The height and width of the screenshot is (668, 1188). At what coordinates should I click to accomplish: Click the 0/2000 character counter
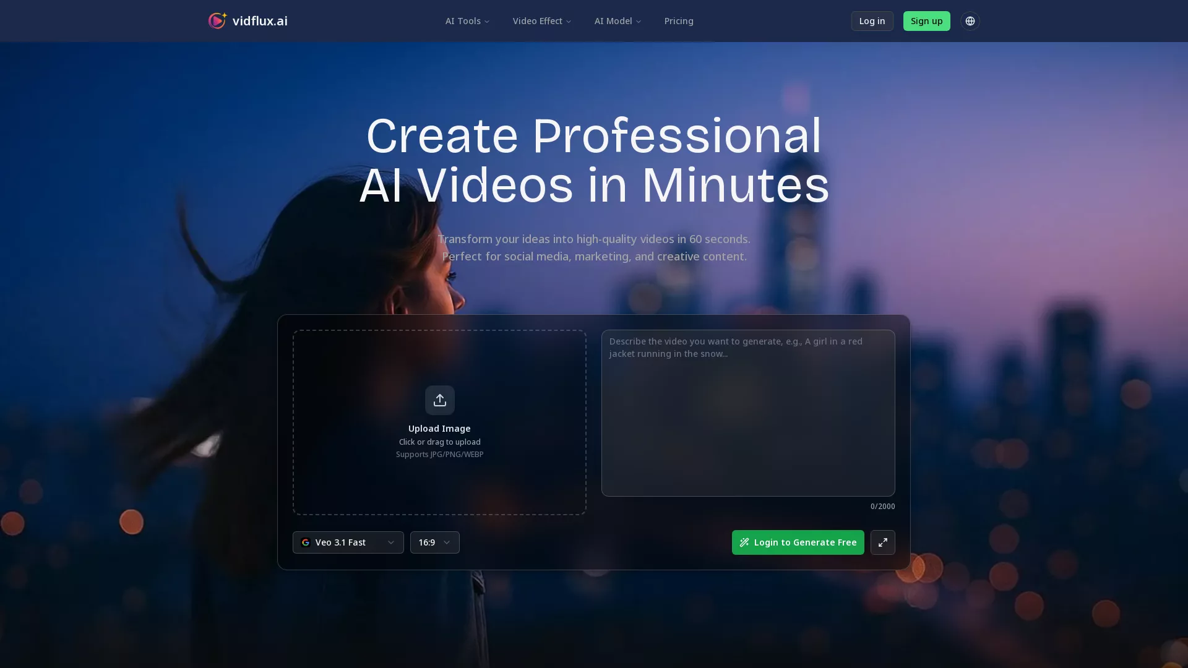click(882, 506)
